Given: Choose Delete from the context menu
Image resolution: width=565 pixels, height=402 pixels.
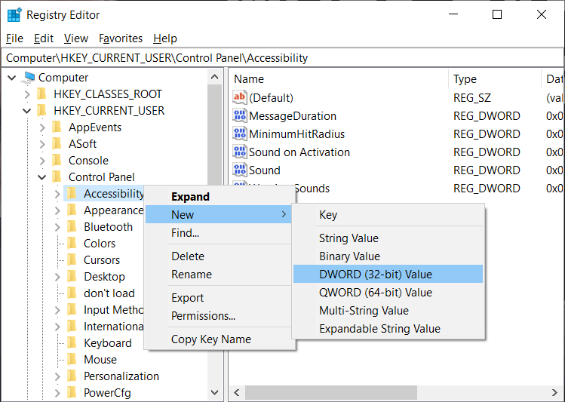Looking at the screenshot, I should tap(219, 256).
